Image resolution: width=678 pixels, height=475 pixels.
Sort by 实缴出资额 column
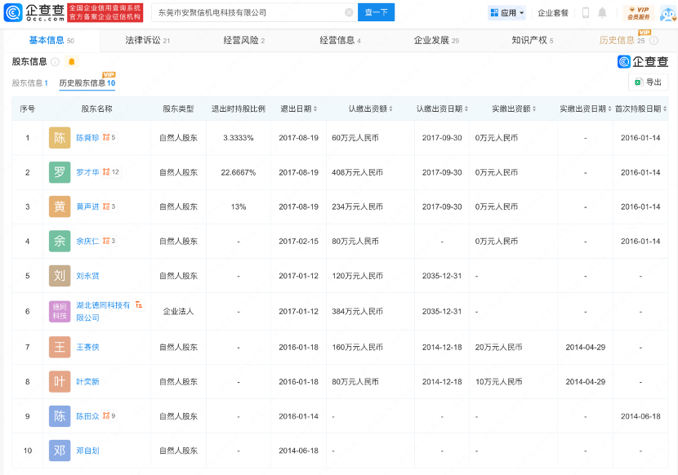(x=534, y=109)
